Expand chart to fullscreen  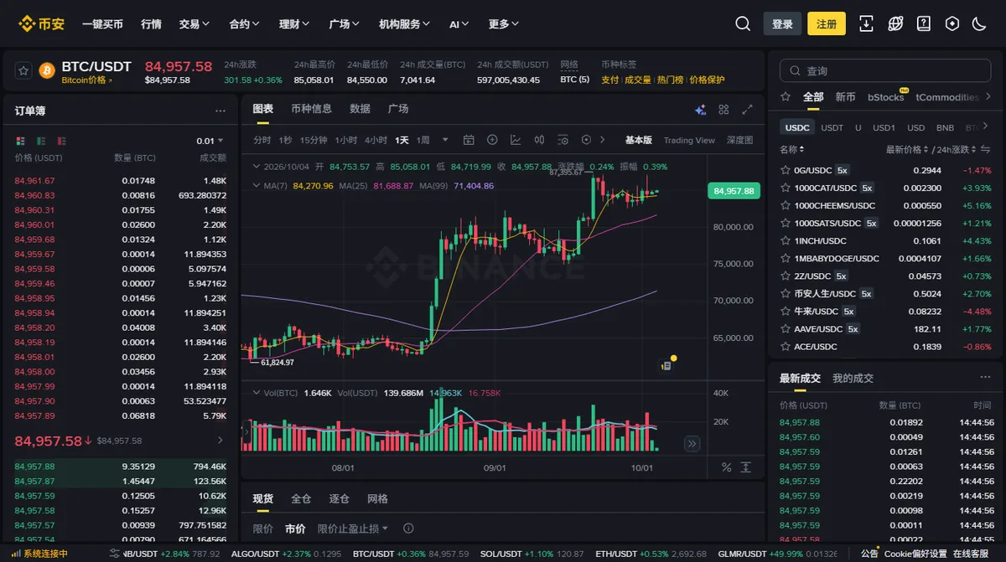click(747, 110)
